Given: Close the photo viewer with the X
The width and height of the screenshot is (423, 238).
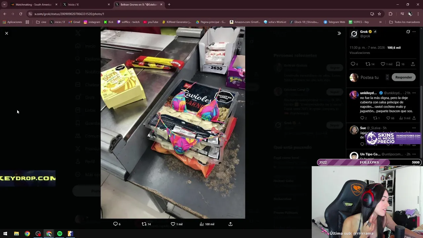Looking at the screenshot, I should [x=6, y=33].
